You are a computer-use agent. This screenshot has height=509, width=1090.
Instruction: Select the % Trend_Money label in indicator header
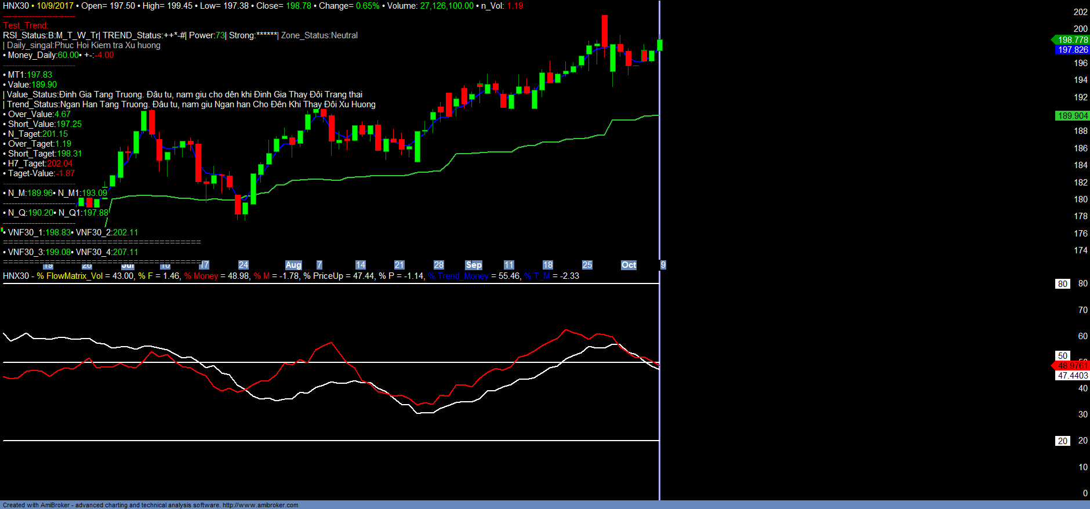coord(458,276)
